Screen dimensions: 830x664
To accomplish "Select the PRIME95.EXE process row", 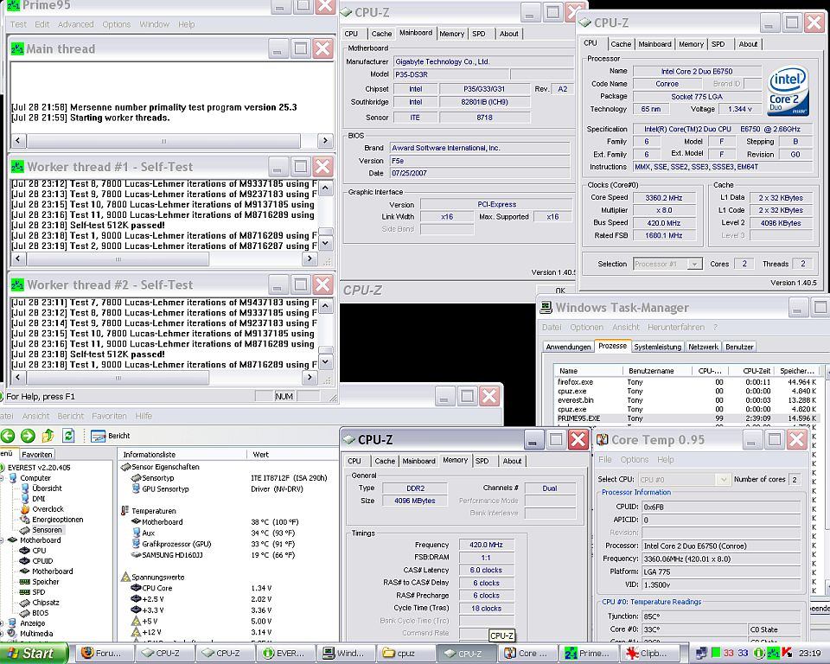I will 686,418.
